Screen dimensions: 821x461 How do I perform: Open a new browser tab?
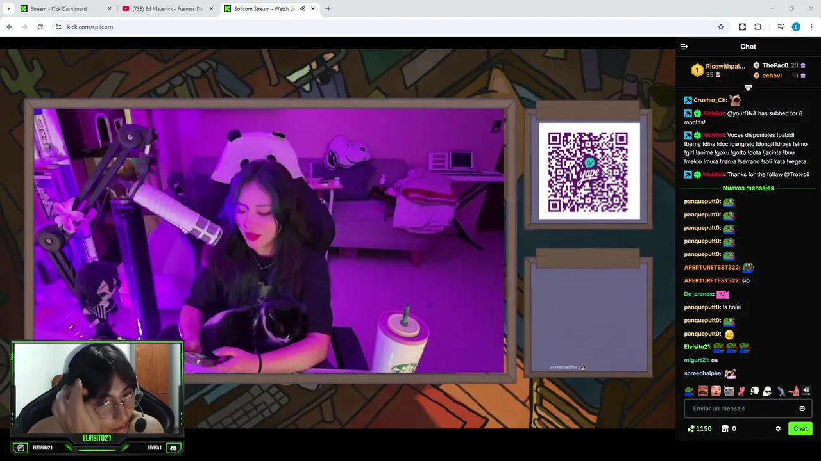(x=328, y=9)
